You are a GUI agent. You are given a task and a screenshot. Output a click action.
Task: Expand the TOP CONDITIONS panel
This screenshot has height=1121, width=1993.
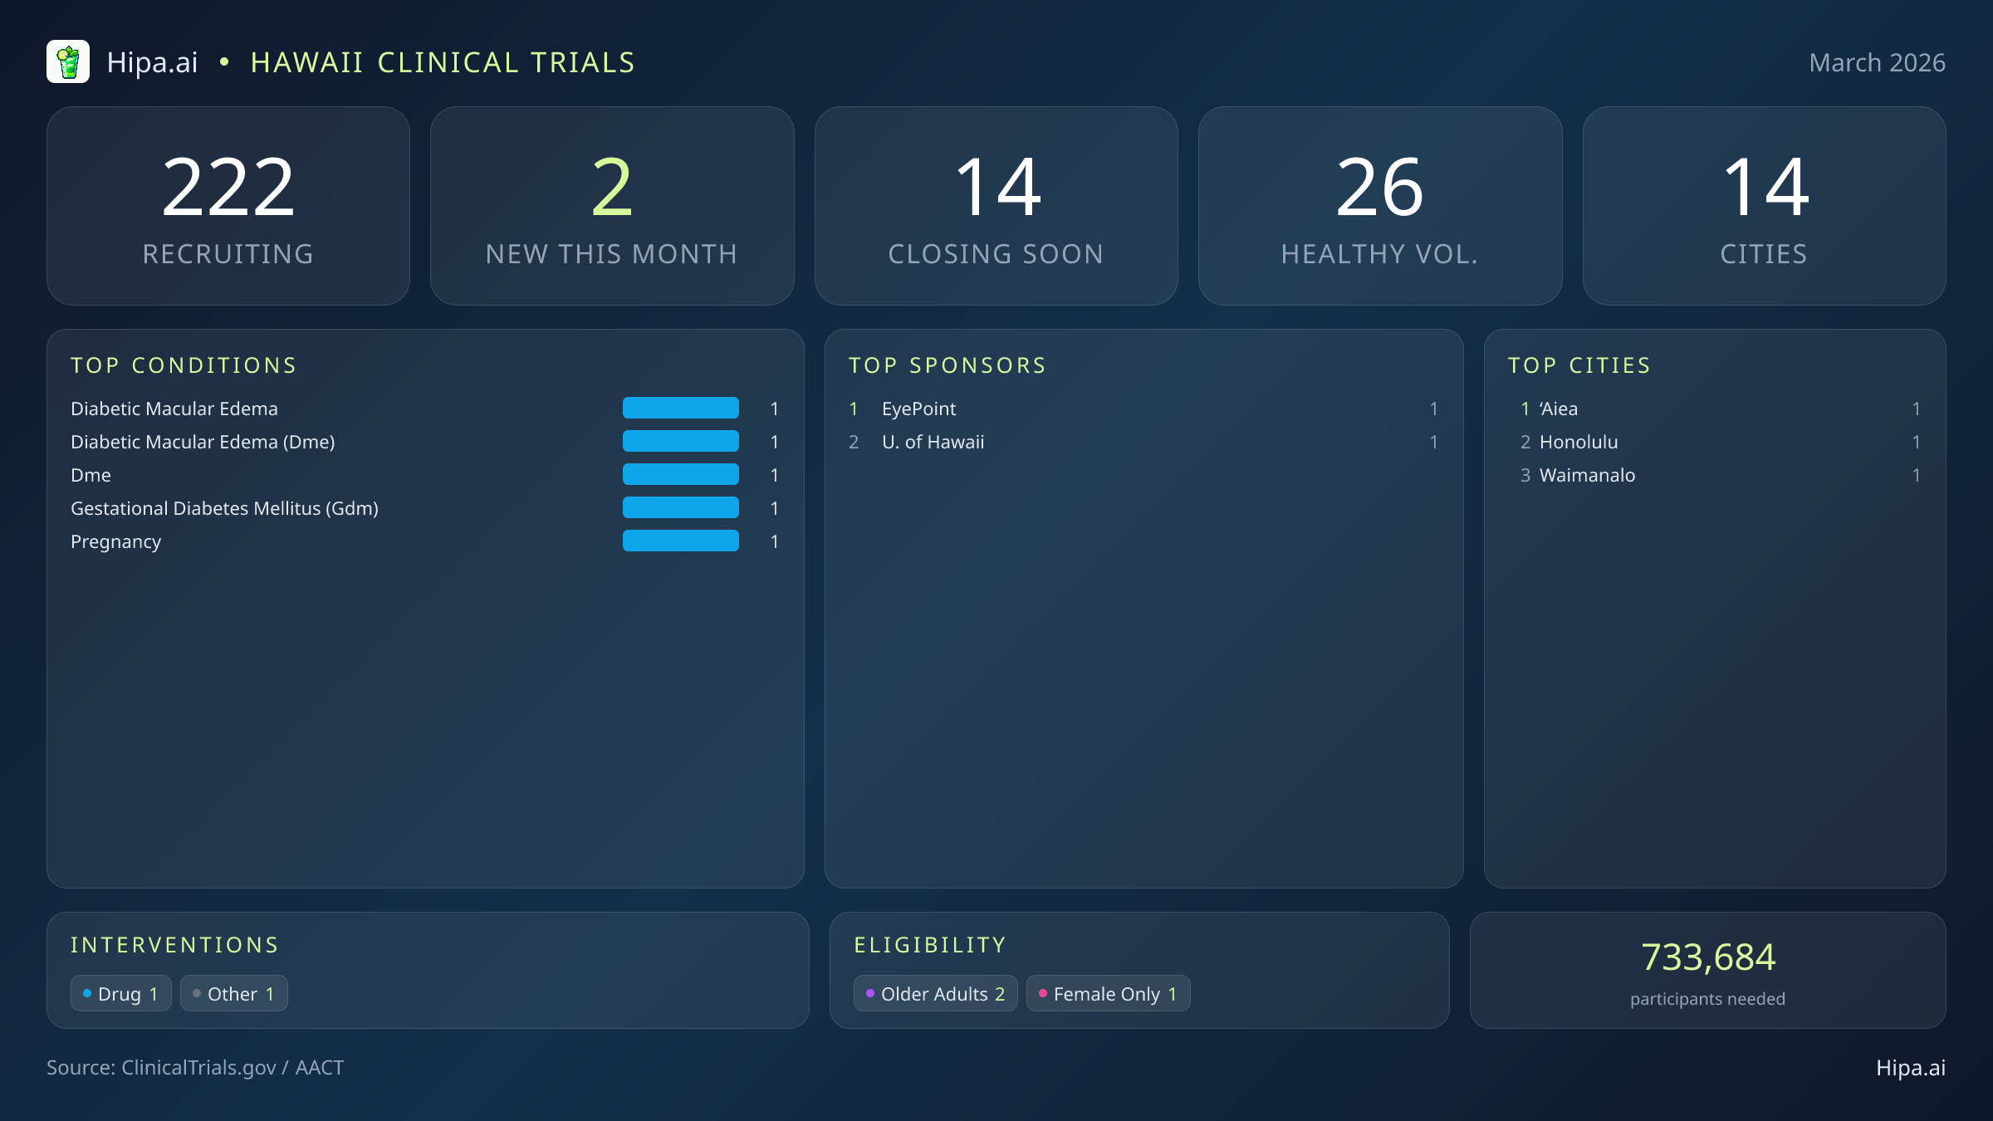click(184, 365)
